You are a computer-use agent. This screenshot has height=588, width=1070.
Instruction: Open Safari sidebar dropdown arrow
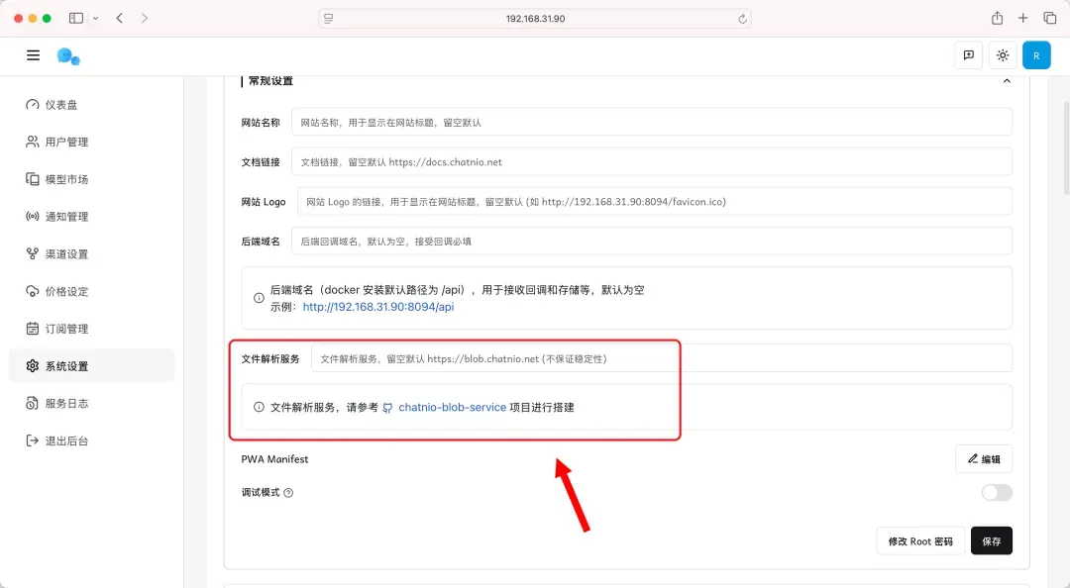coord(95,19)
